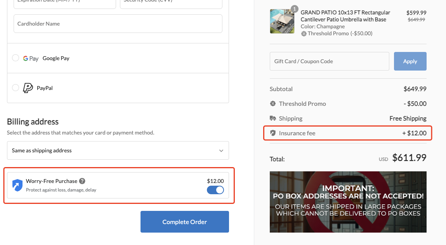Click the PO Box addresses warning banner
The image size is (446, 245).
[348, 202]
